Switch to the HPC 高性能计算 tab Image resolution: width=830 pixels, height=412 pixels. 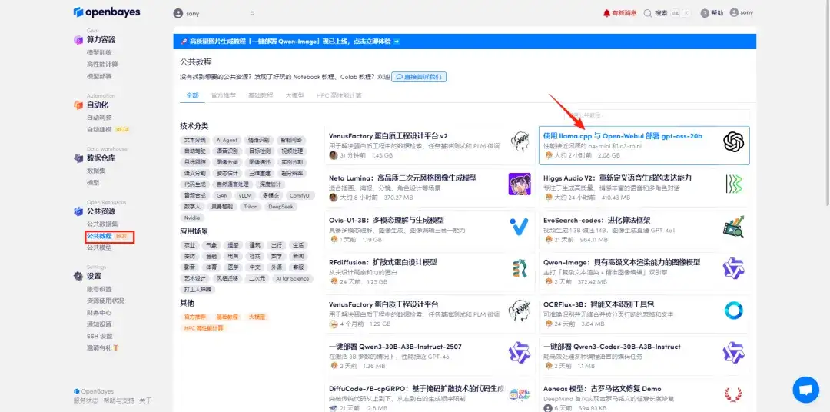(x=339, y=96)
